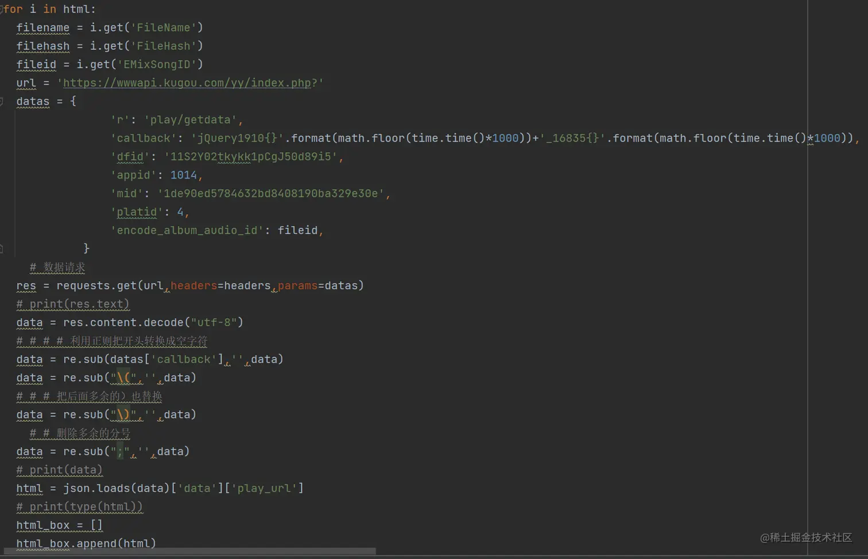
Task: Click the '利用正则把开头转换成空字符' comment
Action: (112, 341)
